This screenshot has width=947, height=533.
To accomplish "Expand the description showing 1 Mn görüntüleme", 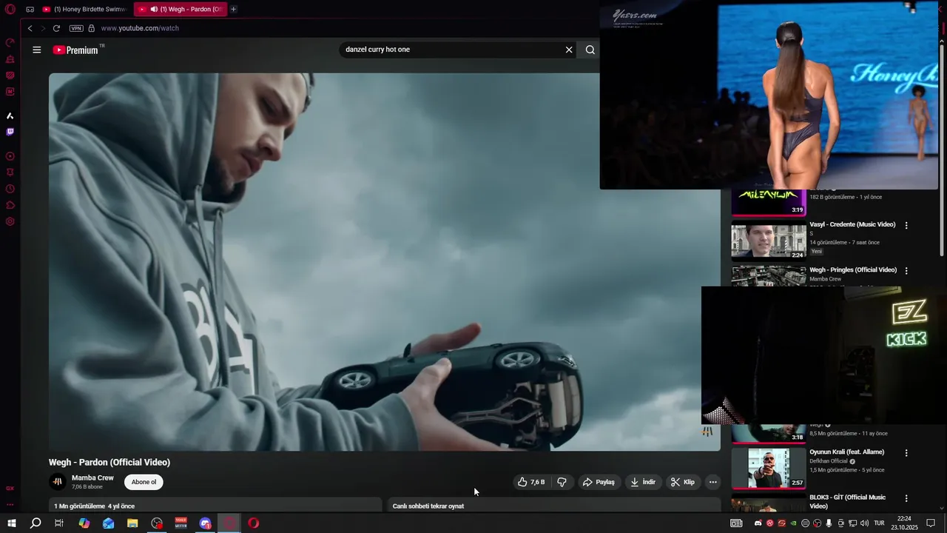I will point(215,506).
